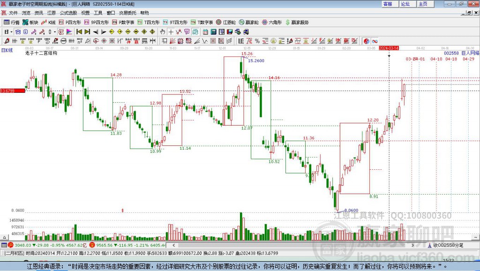This screenshot has height=271, width=480.
Task: Open the 公式选股 menu
Action: (x=68, y=13)
